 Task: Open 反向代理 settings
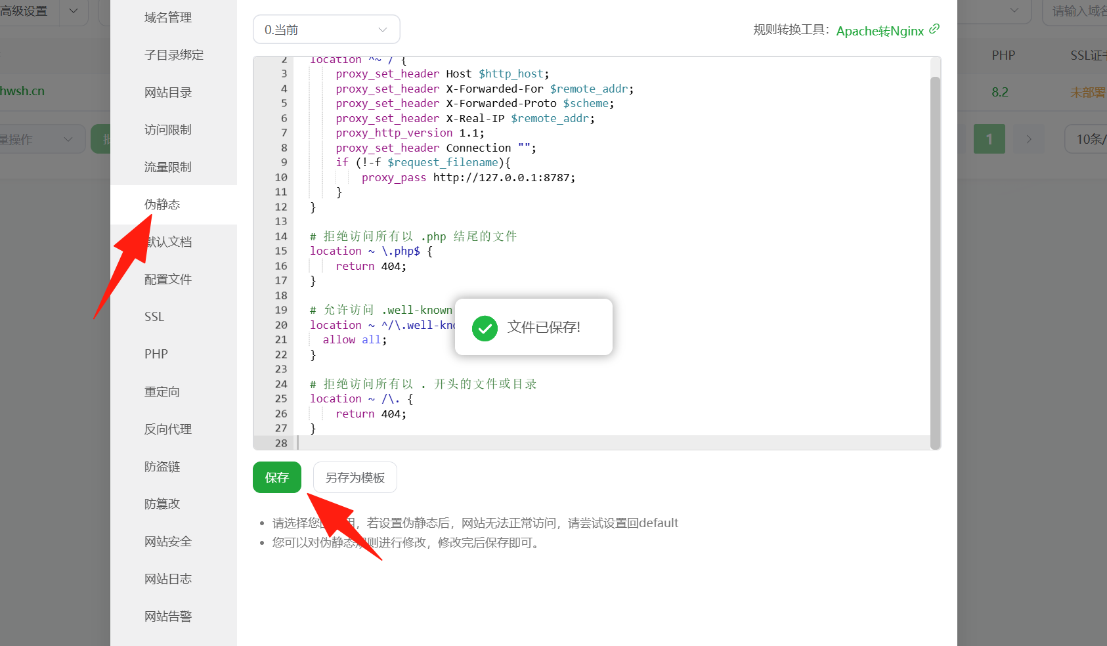click(168, 429)
